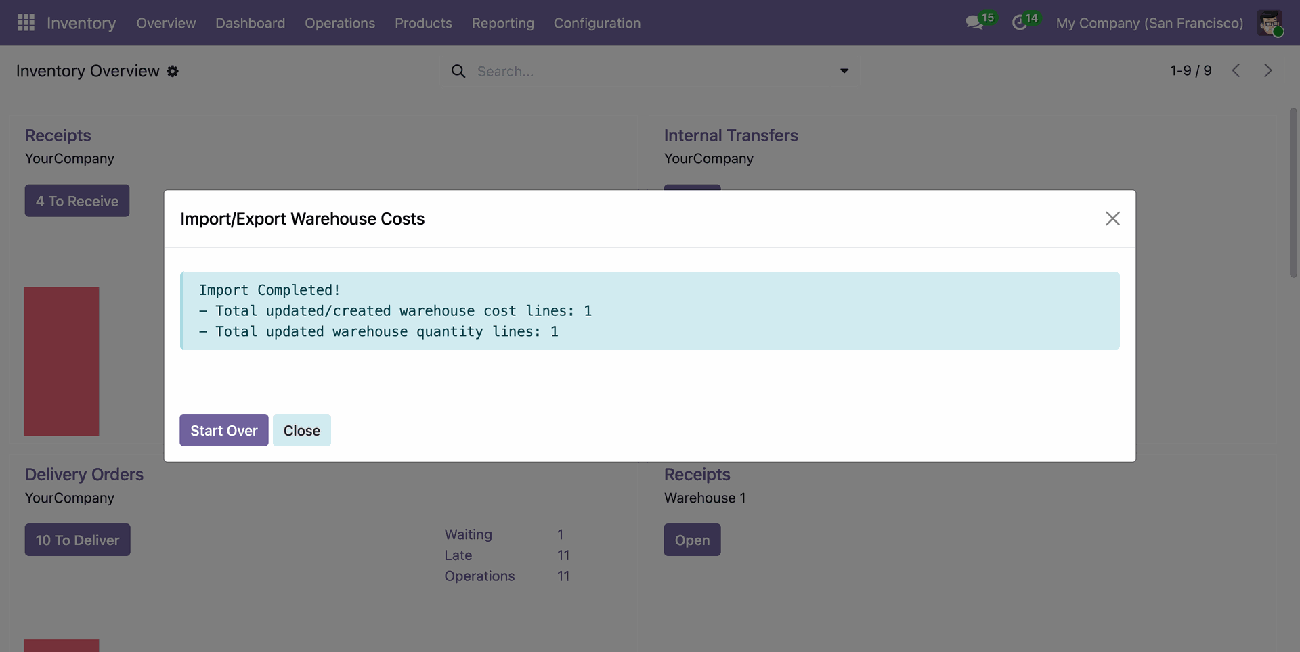
Task: Open the Overview menu
Action: 166,23
